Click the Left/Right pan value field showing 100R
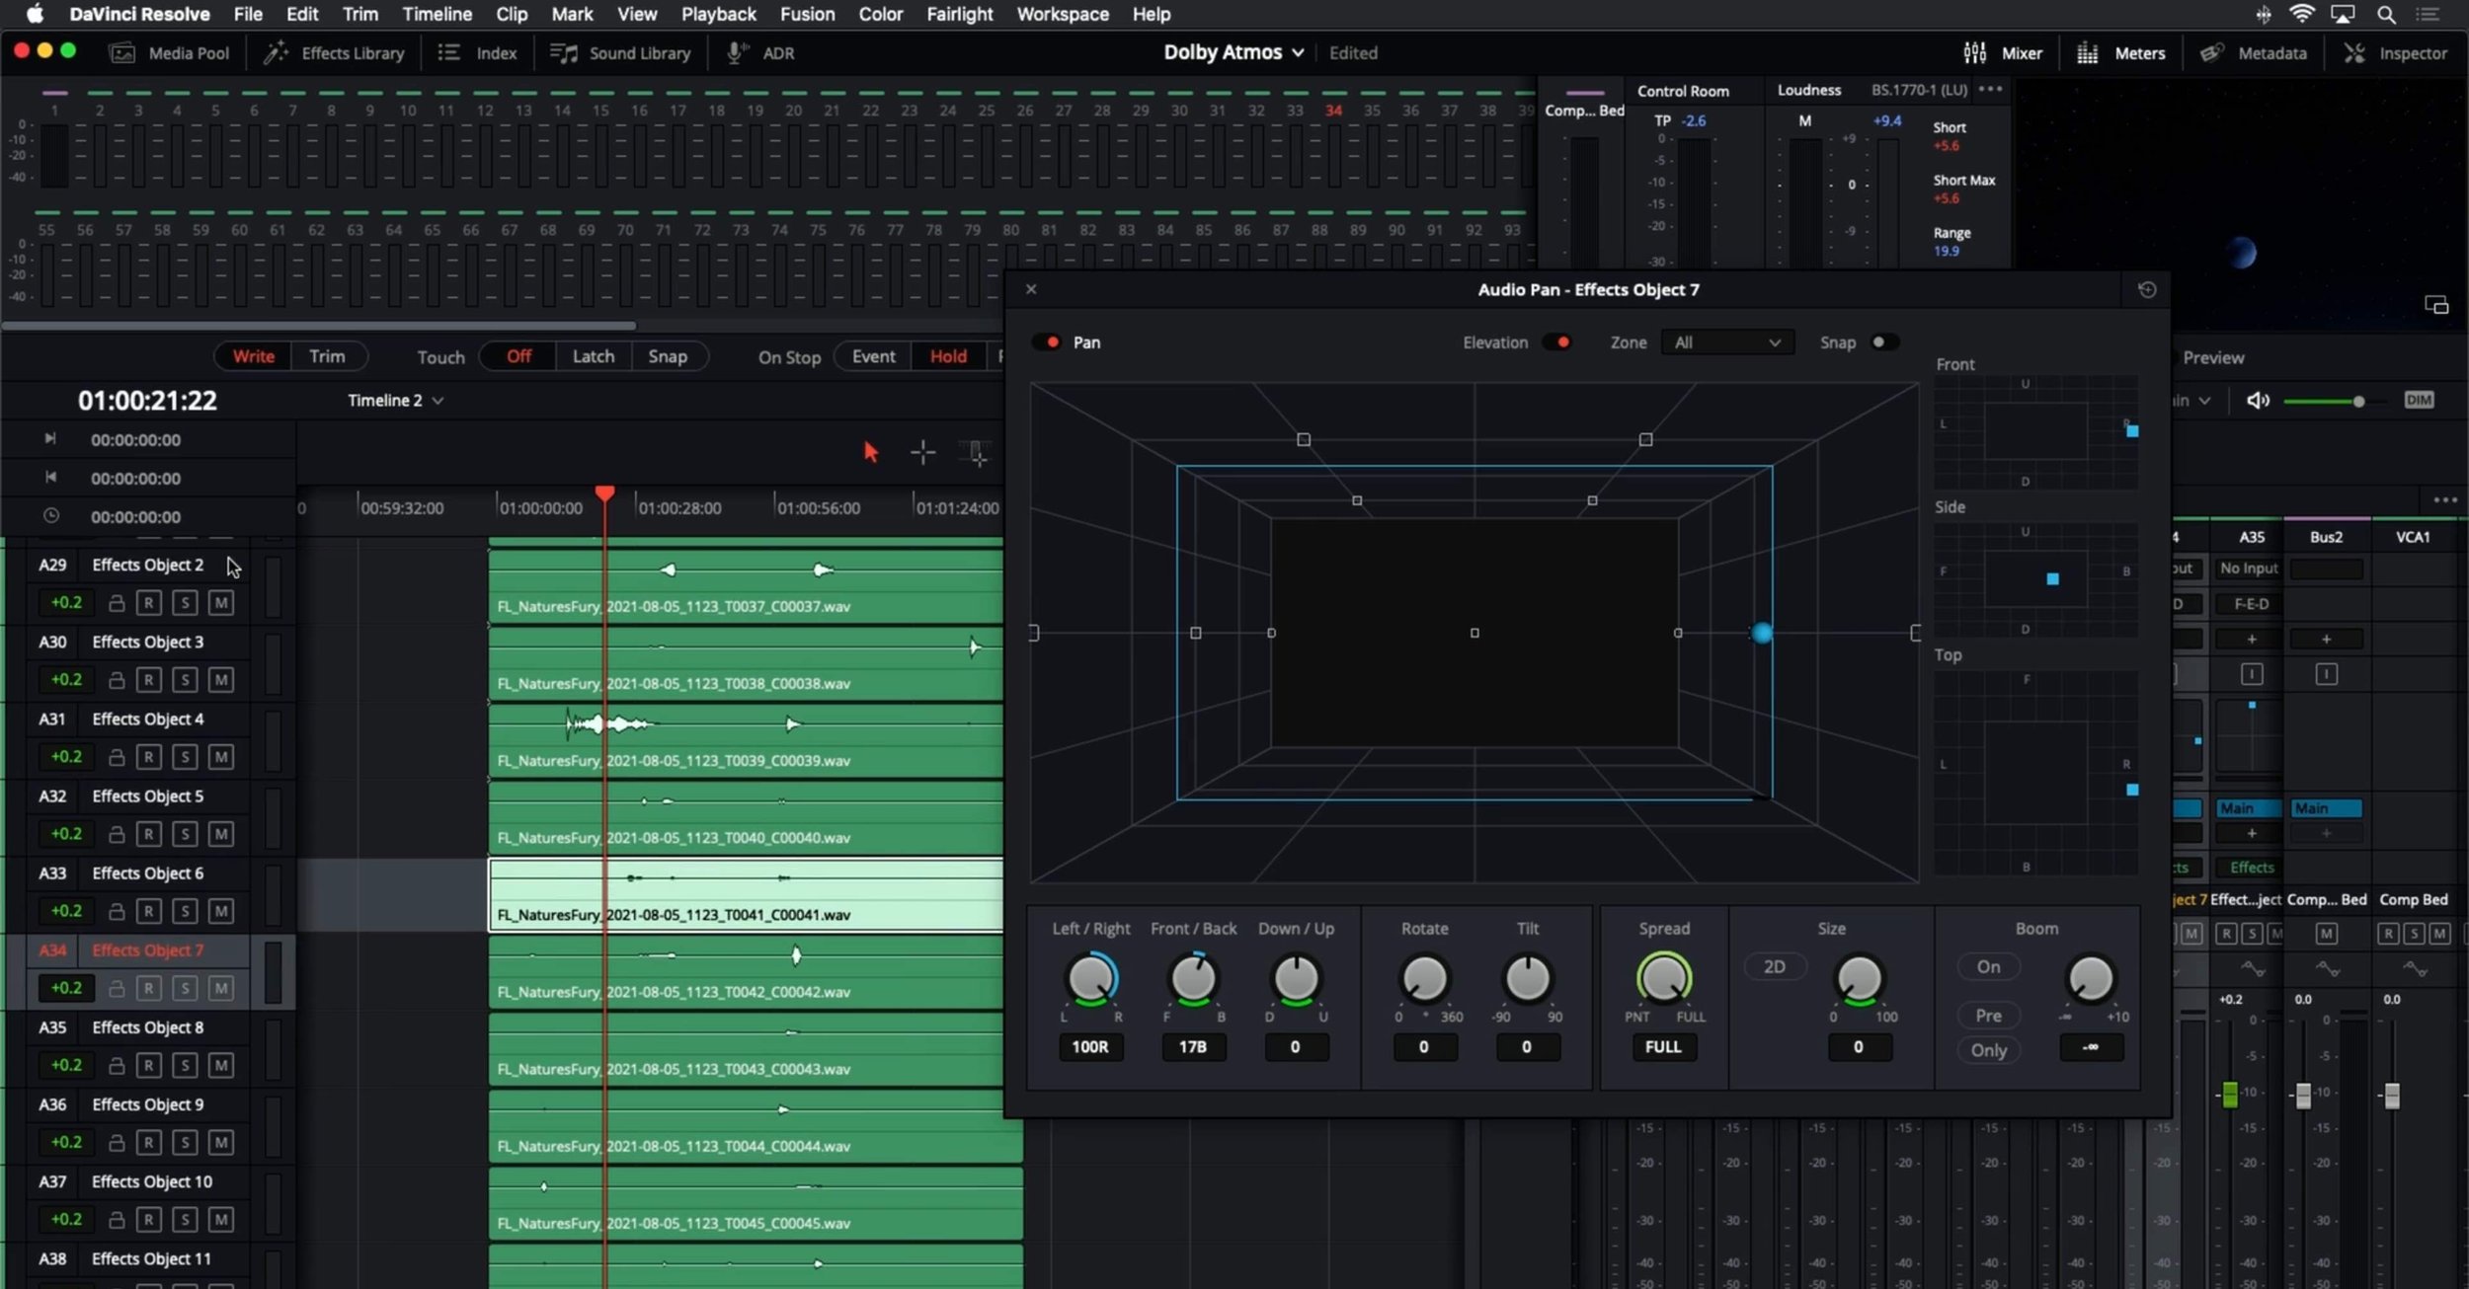Image resolution: width=2469 pixels, height=1289 pixels. click(x=1089, y=1047)
